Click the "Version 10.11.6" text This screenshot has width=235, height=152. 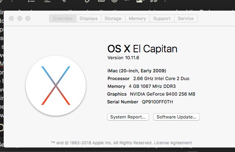[x=123, y=58]
